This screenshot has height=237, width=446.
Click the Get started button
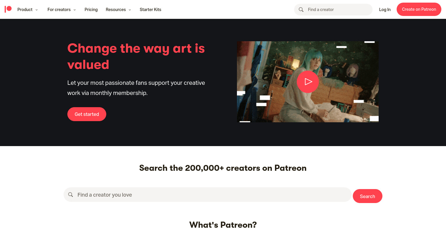pos(87,114)
